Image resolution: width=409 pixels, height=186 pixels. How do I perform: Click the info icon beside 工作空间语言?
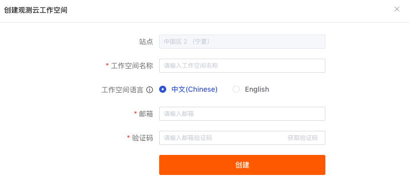[150, 90]
